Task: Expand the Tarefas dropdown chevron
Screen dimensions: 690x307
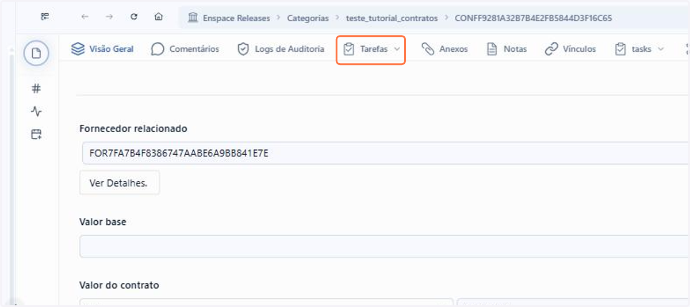Action: 397,49
